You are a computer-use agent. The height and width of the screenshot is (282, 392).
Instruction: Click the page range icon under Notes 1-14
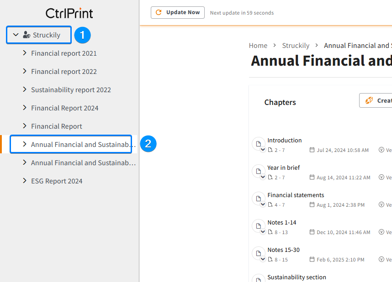270,232
